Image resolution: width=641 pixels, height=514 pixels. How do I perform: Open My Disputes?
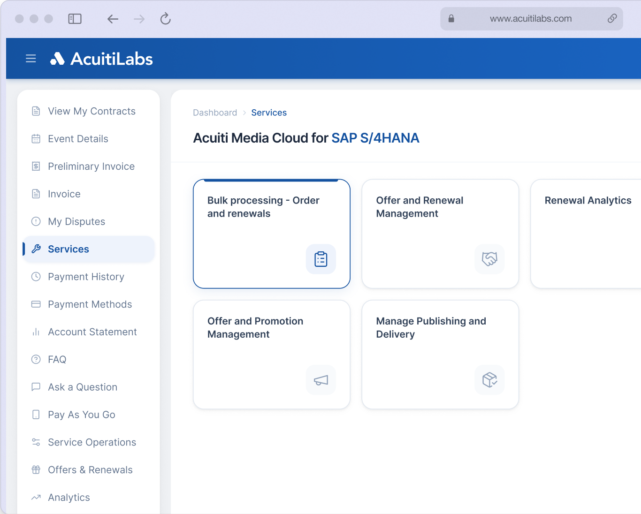[x=89, y=221]
